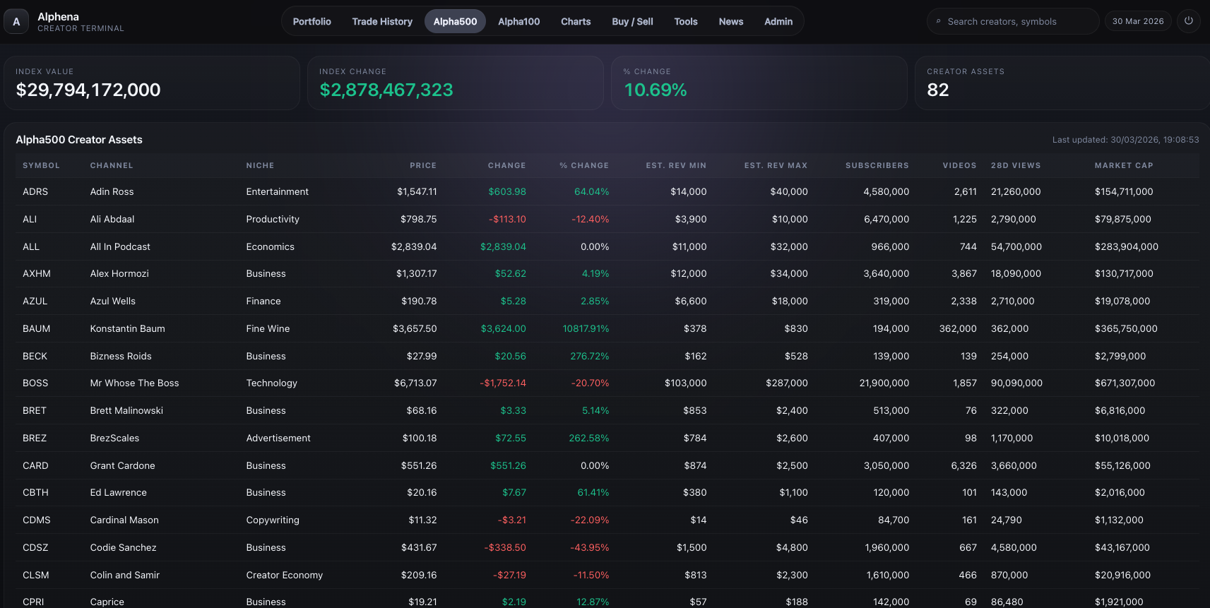Go to the Charts tab
This screenshot has height=608, width=1210.
[x=576, y=21]
